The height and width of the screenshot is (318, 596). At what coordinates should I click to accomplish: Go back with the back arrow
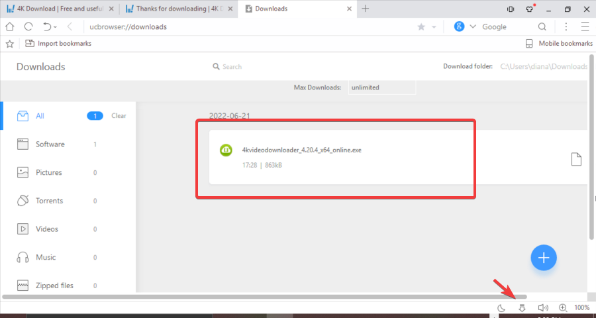[70, 26]
